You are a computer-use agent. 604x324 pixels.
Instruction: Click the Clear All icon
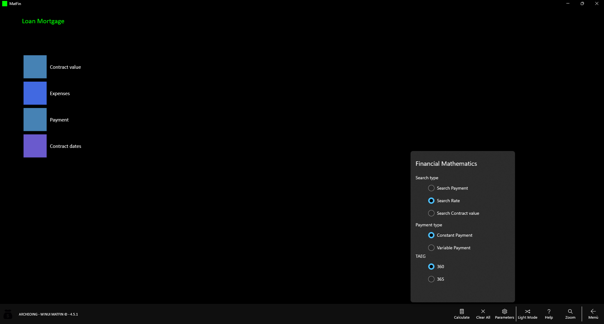(483, 314)
